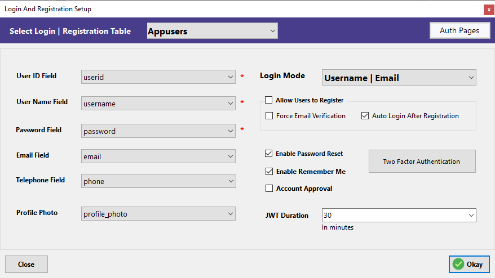Change Login Mode from Username | Email
The width and height of the screenshot is (495, 278).
pyautogui.click(x=399, y=78)
